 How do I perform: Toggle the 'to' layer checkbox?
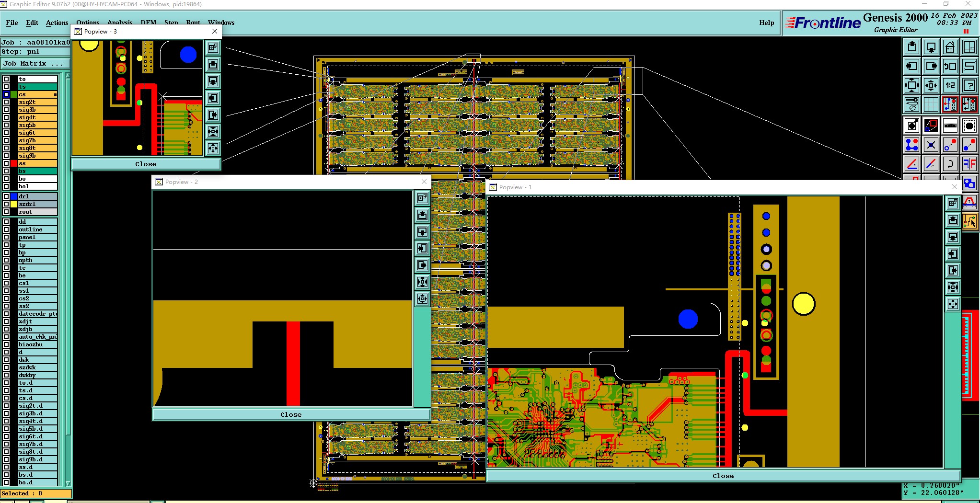click(6, 79)
